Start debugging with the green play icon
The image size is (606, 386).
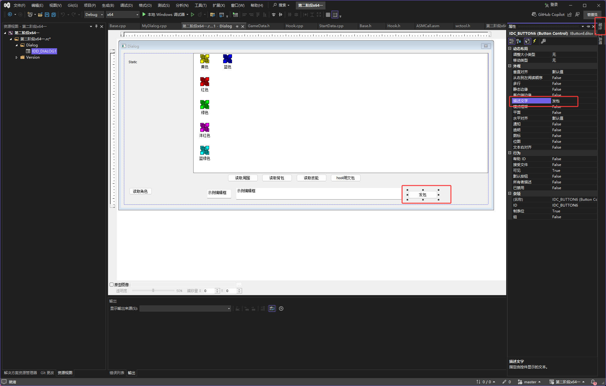coord(144,14)
